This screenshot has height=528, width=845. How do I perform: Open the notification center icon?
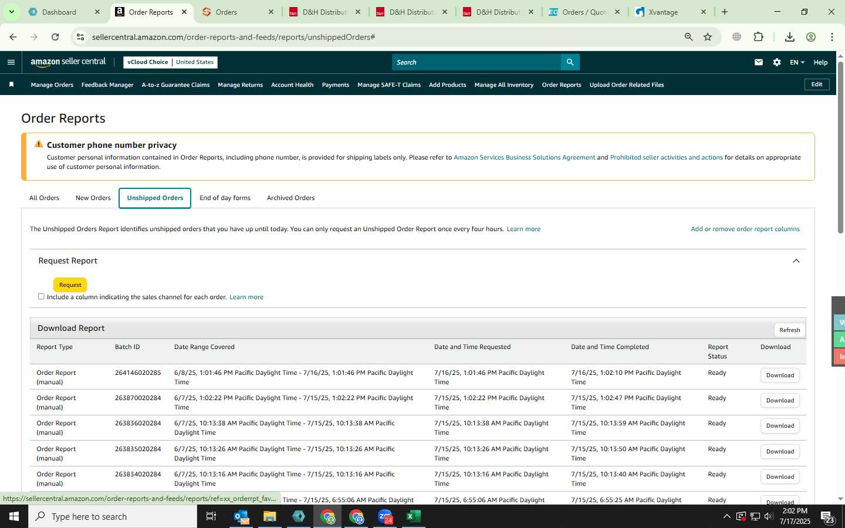pyautogui.click(x=827, y=517)
